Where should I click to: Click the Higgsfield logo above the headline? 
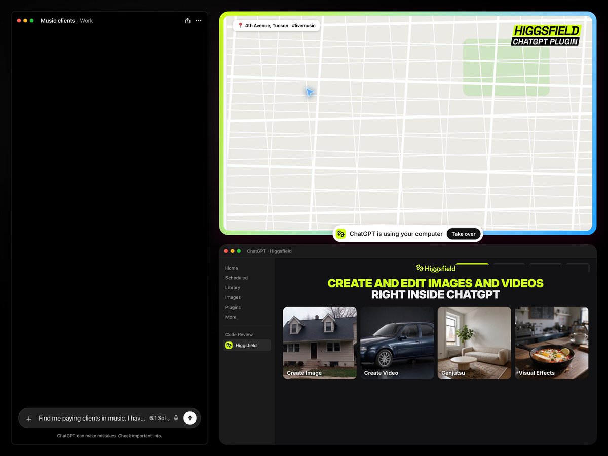pyautogui.click(x=436, y=268)
